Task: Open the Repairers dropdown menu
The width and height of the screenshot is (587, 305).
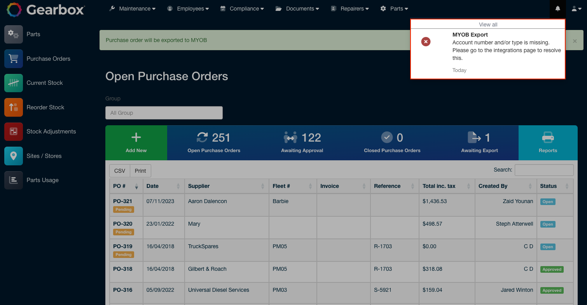Action: pyautogui.click(x=349, y=8)
